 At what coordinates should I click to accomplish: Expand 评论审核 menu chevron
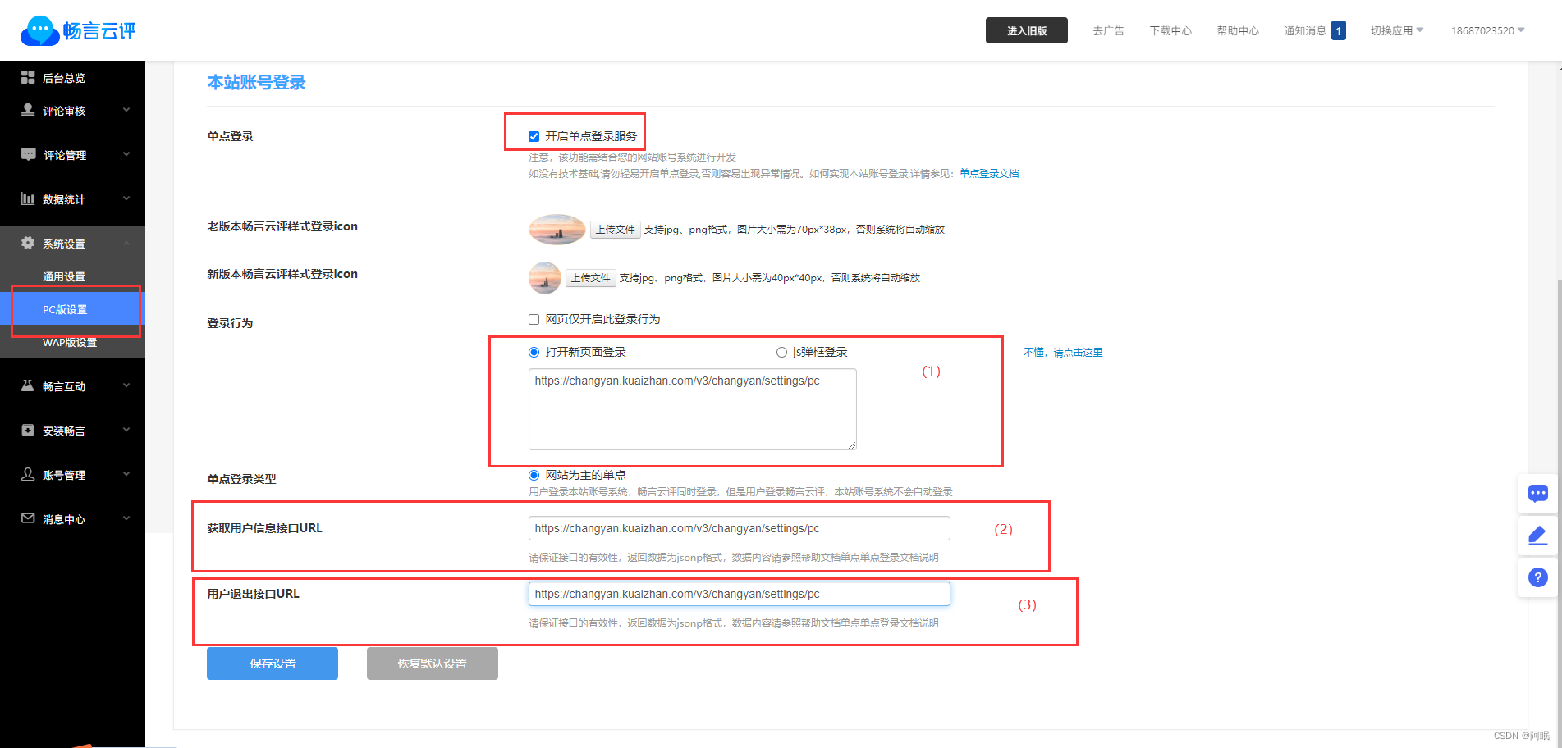pyautogui.click(x=126, y=109)
